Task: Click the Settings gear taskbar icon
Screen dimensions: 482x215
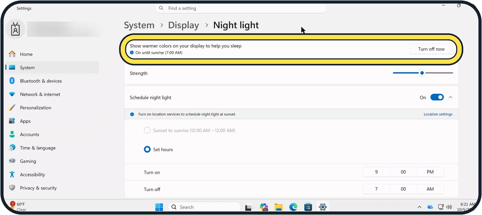Action: (x=322, y=207)
